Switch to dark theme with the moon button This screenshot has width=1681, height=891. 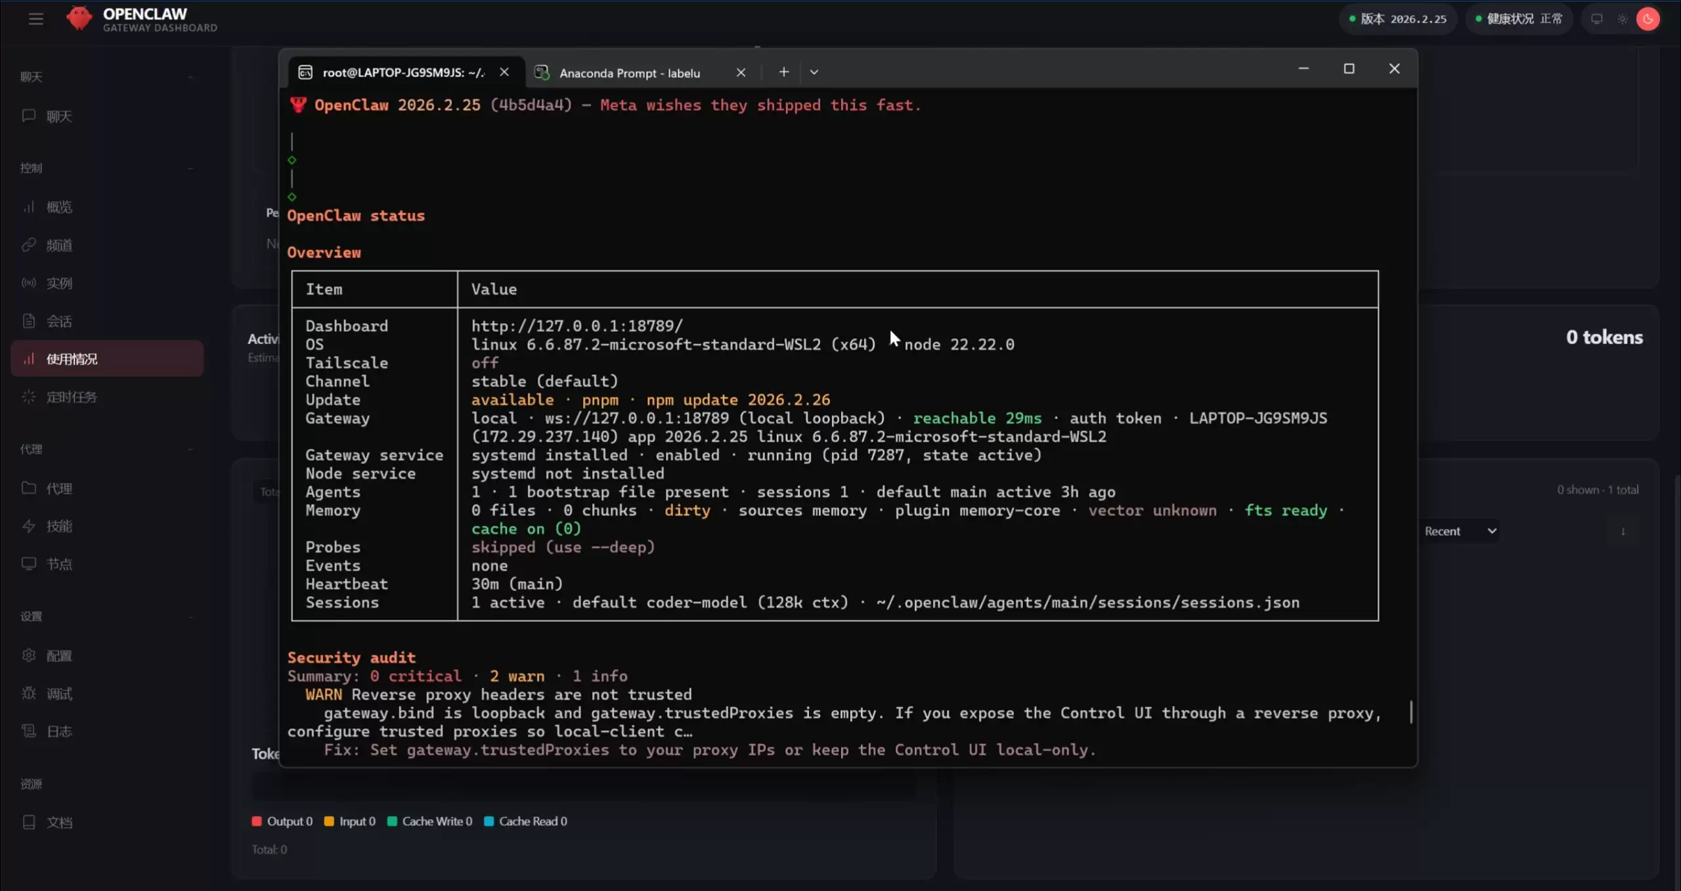pos(1648,19)
